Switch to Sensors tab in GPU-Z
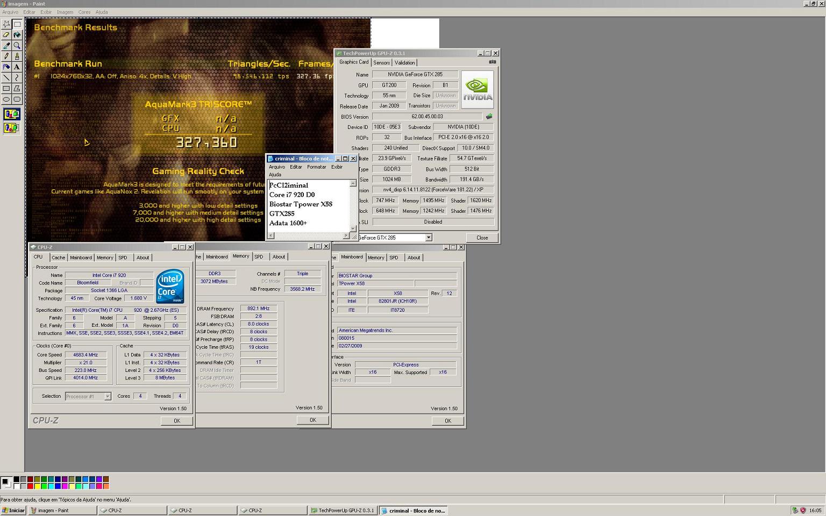The image size is (826, 516). (381, 63)
